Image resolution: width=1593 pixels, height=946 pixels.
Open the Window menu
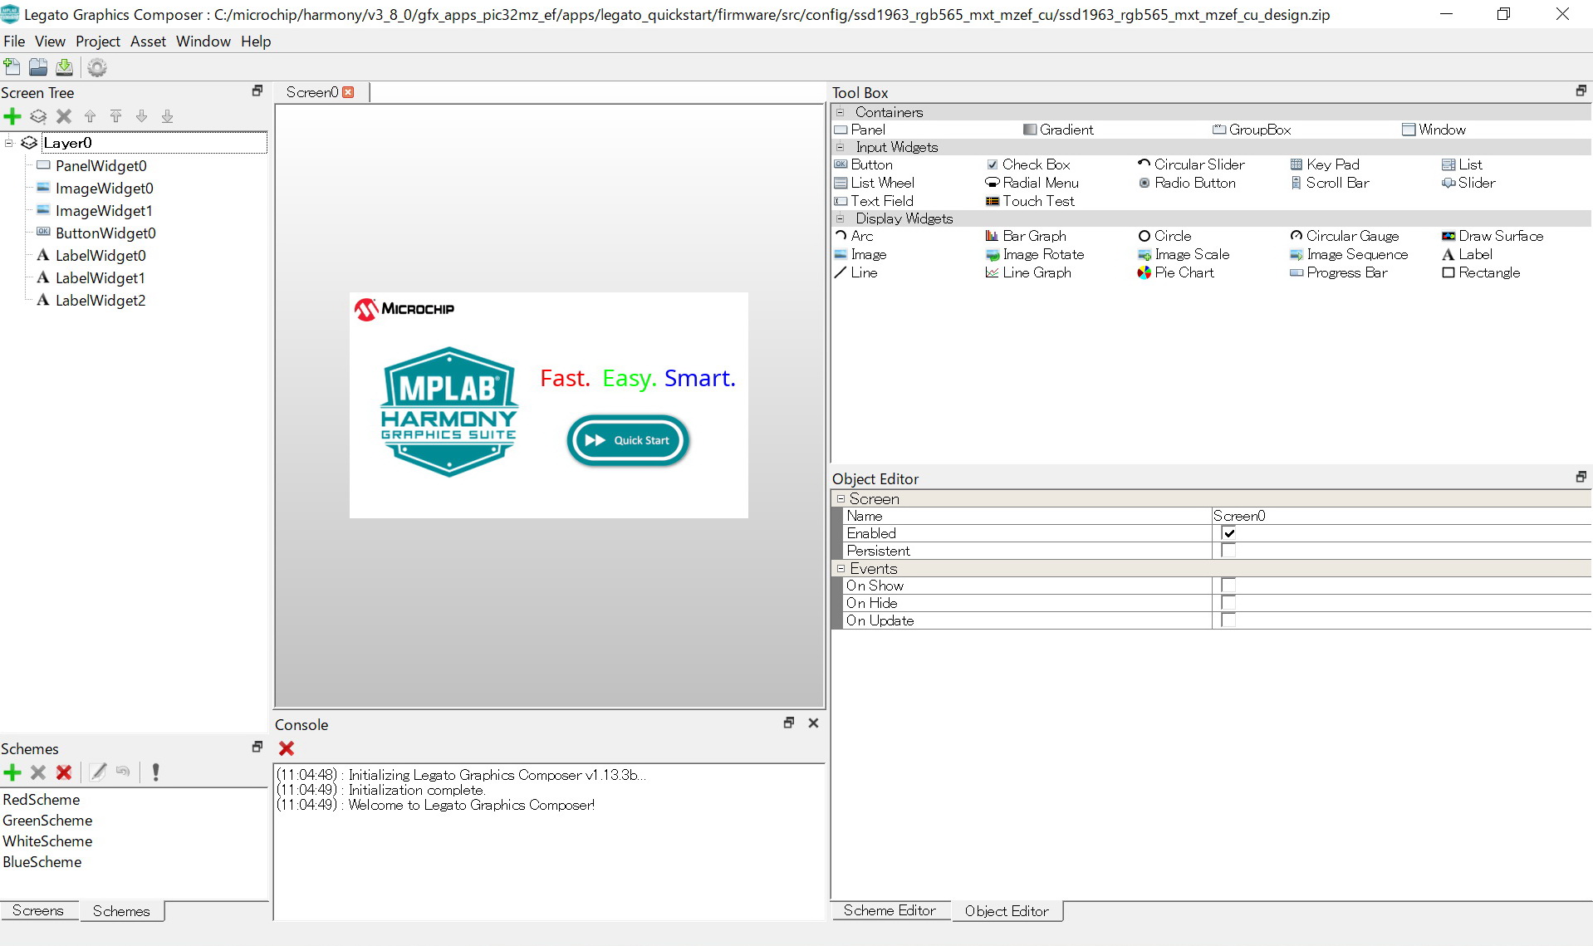click(x=203, y=42)
